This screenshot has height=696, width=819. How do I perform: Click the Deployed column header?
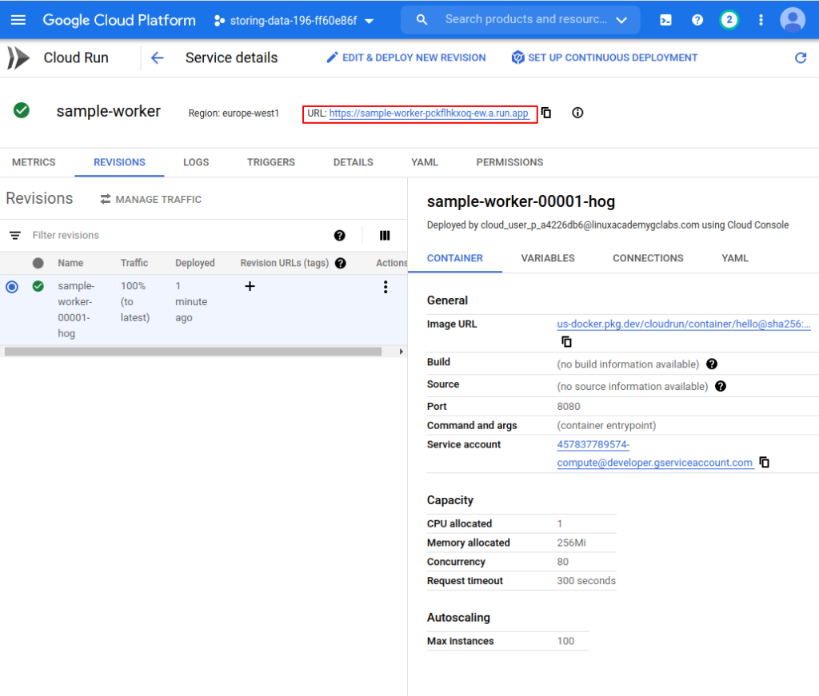[195, 263]
